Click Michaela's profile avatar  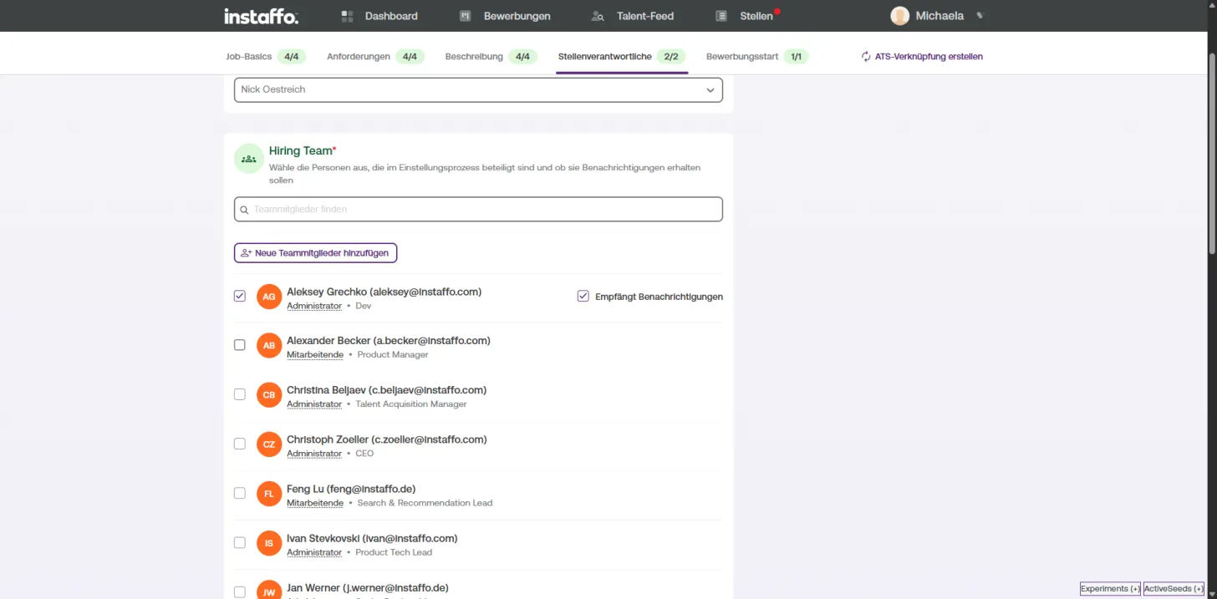point(900,16)
